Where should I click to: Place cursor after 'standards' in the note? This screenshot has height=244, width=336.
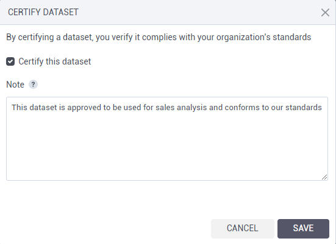click(x=322, y=107)
